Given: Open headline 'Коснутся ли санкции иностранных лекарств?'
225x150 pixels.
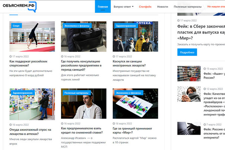Looking at the screenshot, I should coord(129,63).
